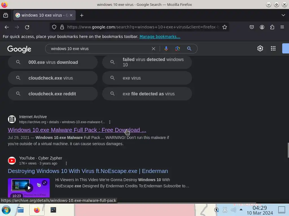Open 'Destroying Windows 10 With Virus' video link
The width and height of the screenshot is (289, 216).
coord(88,171)
